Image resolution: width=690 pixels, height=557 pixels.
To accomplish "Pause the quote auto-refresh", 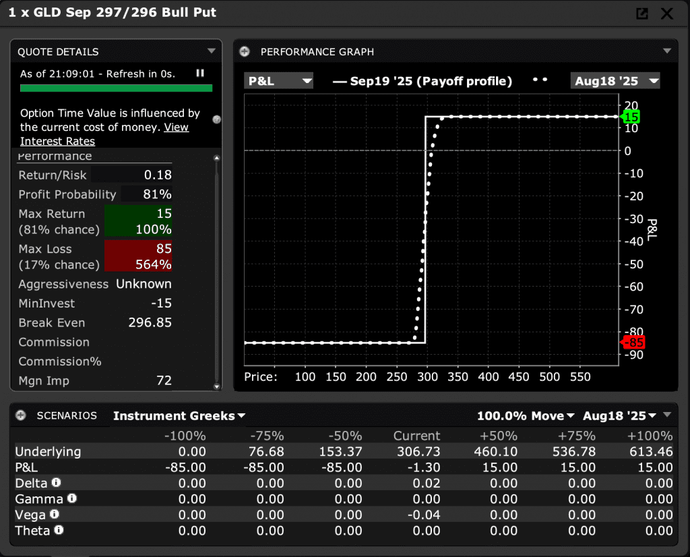I will coord(200,73).
